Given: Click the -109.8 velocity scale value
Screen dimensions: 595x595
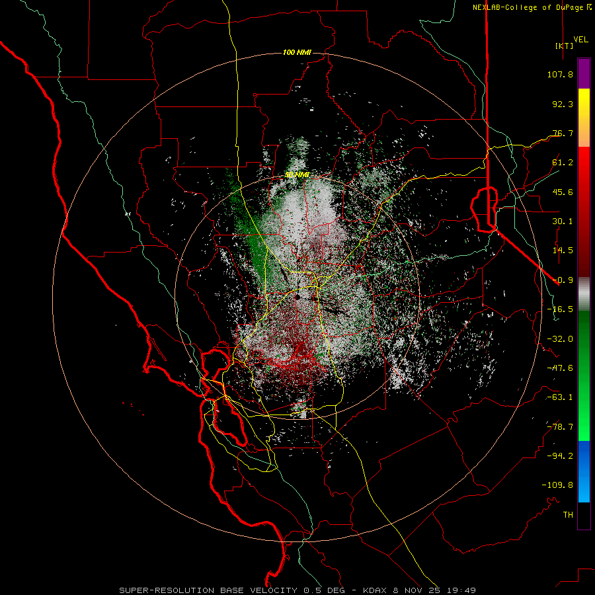Looking at the screenshot, I should coord(557,485).
